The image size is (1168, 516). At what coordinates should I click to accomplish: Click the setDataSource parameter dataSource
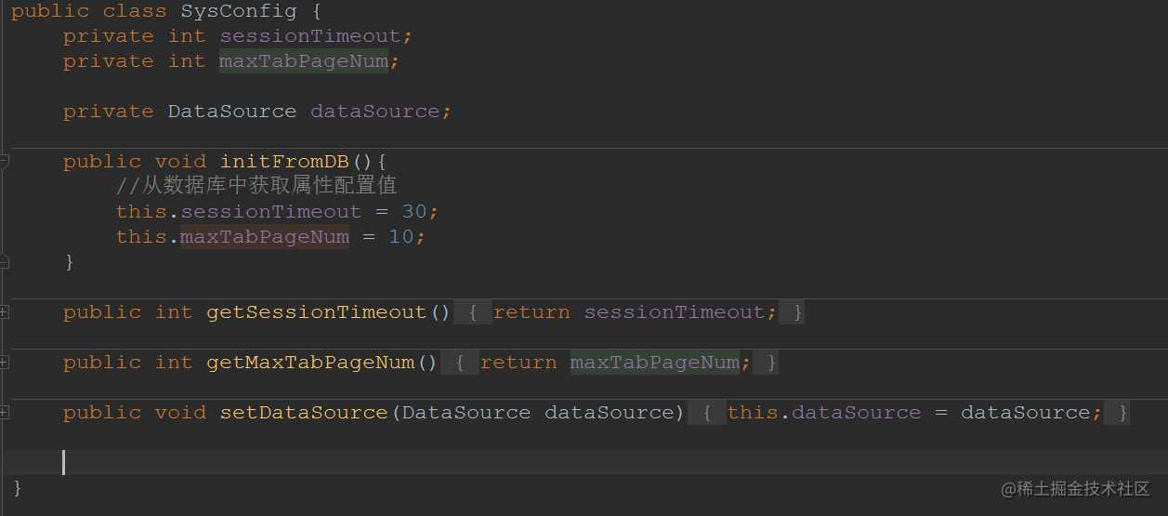[x=610, y=413]
